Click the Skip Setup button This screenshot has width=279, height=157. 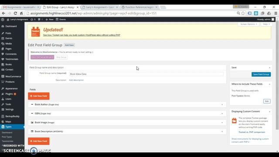click(61, 57)
